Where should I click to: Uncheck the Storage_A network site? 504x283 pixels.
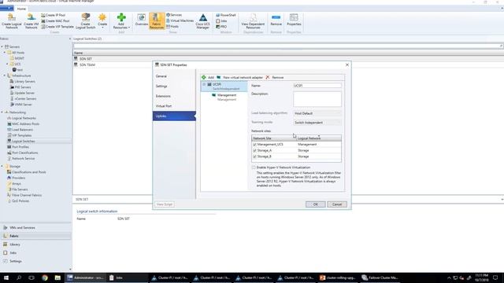coord(254,150)
